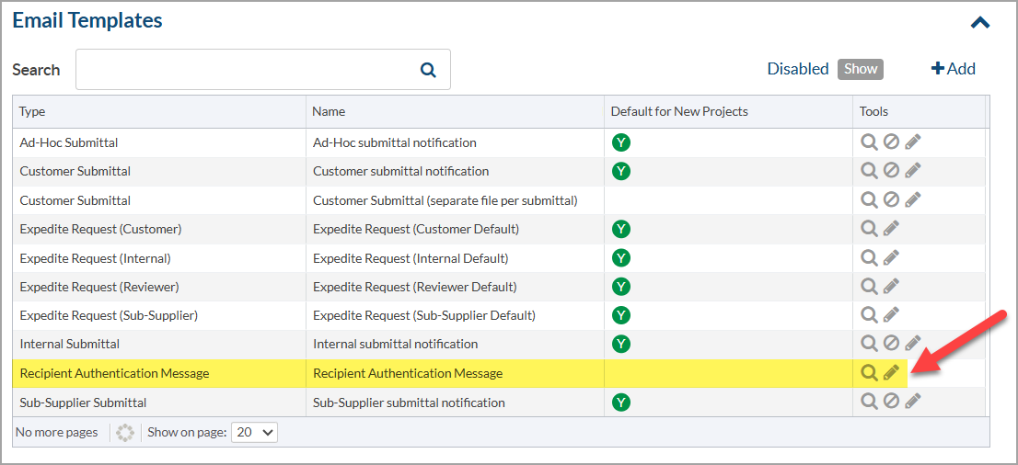The width and height of the screenshot is (1018, 465).
Task: View the Recipient Authentication Message template
Action: (869, 373)
